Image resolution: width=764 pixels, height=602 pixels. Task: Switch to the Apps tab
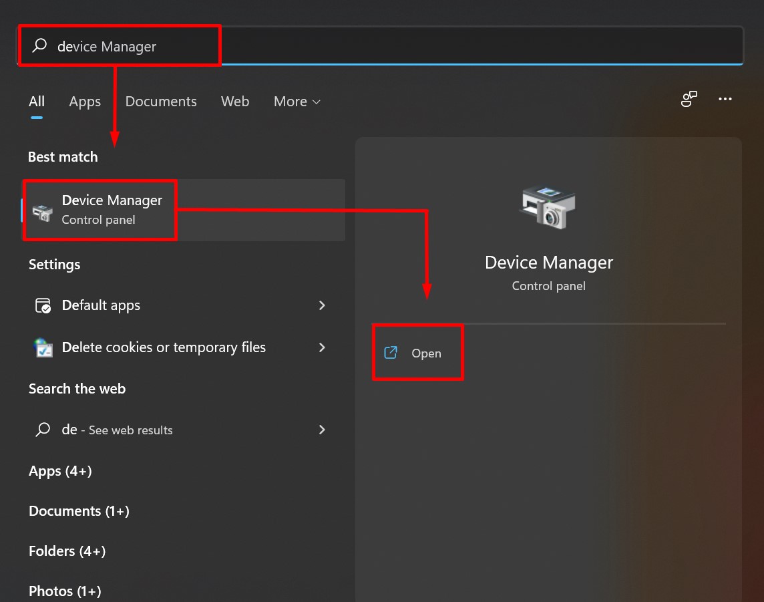pos(85,102)
